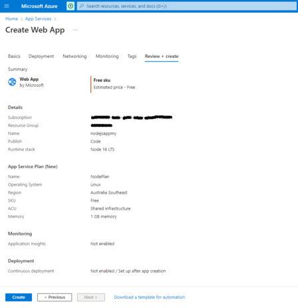The height and width of the screenshot is (308, 298).
Task: Click the runtime value 'Node 16 LTS'
Action: click(x=102, y=149)
